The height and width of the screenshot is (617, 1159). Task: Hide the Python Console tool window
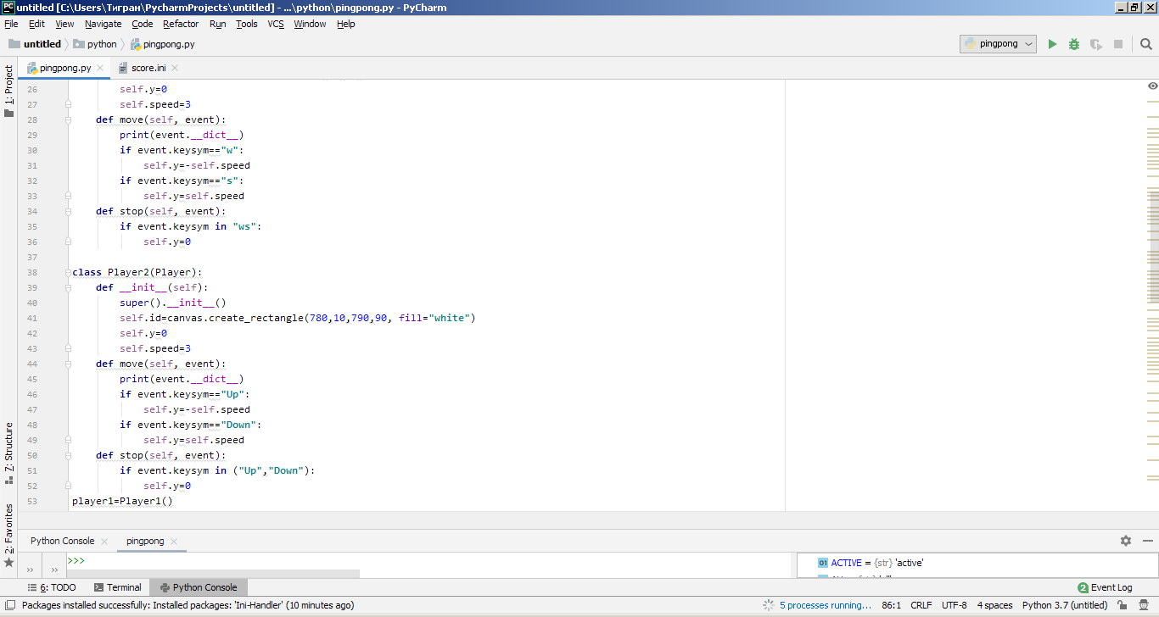pyautogui.click(x=1148, y=541)
